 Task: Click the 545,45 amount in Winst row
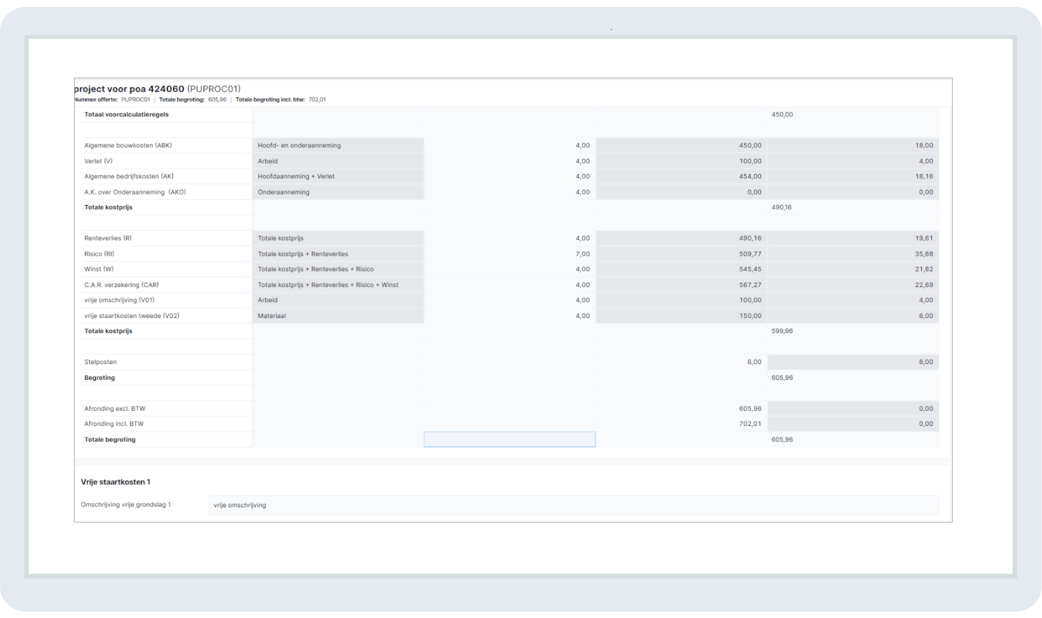click(750, 269)
